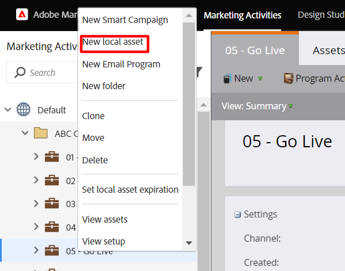The height and width of the screenshot is (271, 345).
Task: Choose New local asset
Action: click(113, 42)
